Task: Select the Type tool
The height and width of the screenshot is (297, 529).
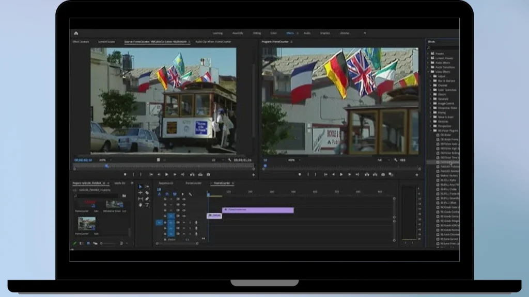Action: 147,205
